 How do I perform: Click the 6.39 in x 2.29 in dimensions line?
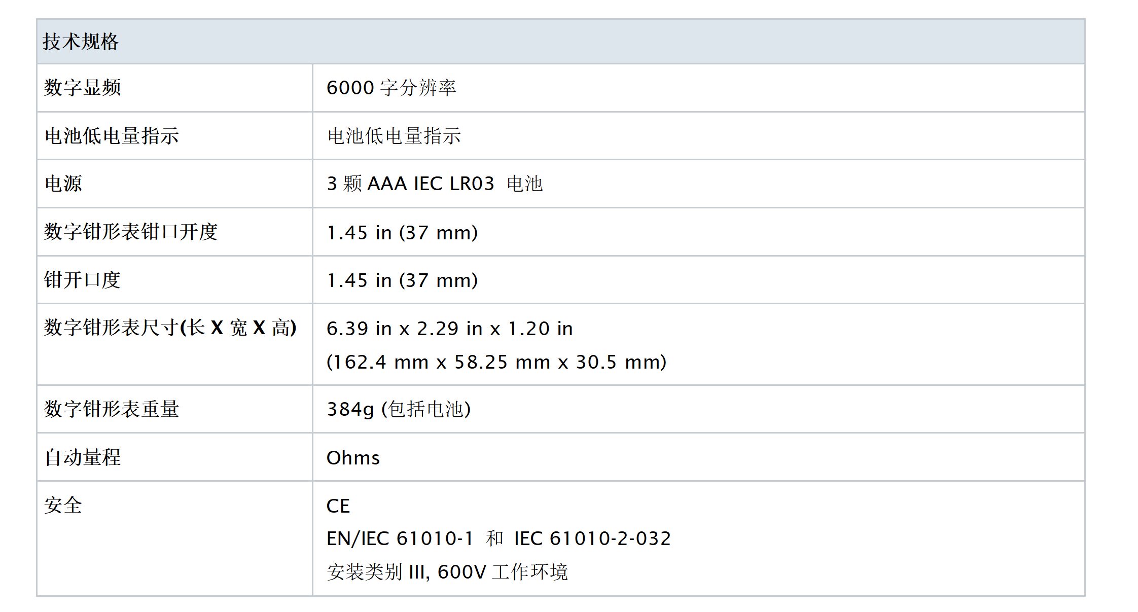click(x=449, y=329)
